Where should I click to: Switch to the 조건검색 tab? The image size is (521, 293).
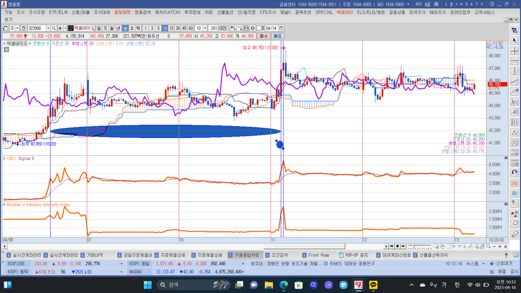[280, 255]
